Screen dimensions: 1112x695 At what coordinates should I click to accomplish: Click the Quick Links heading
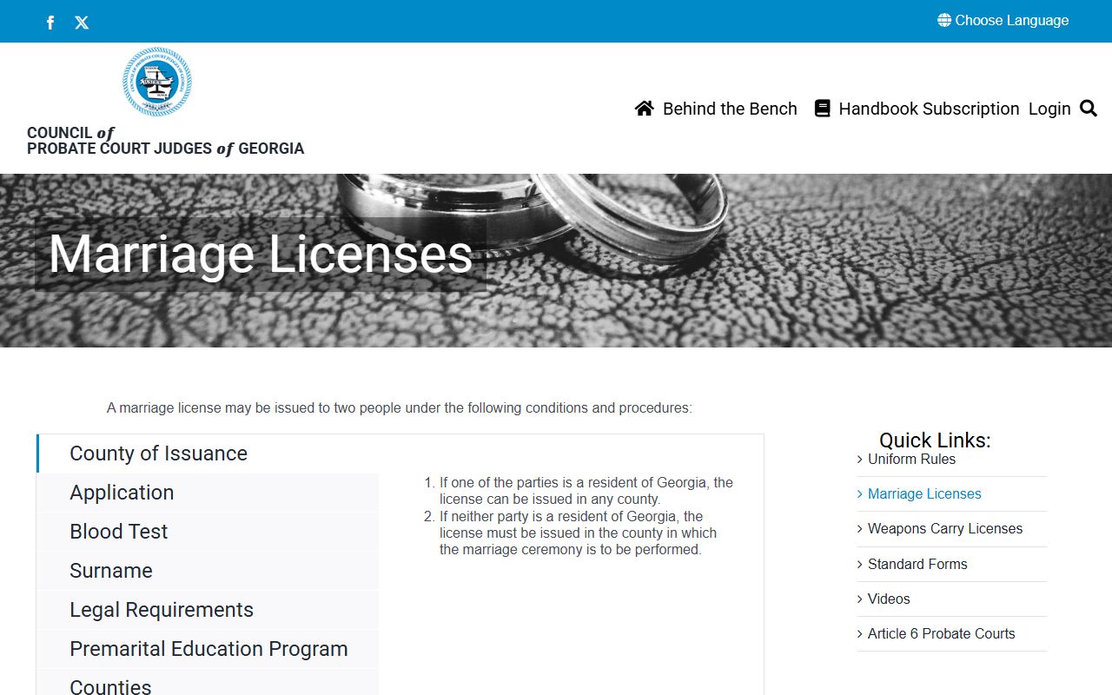point(935,440)
